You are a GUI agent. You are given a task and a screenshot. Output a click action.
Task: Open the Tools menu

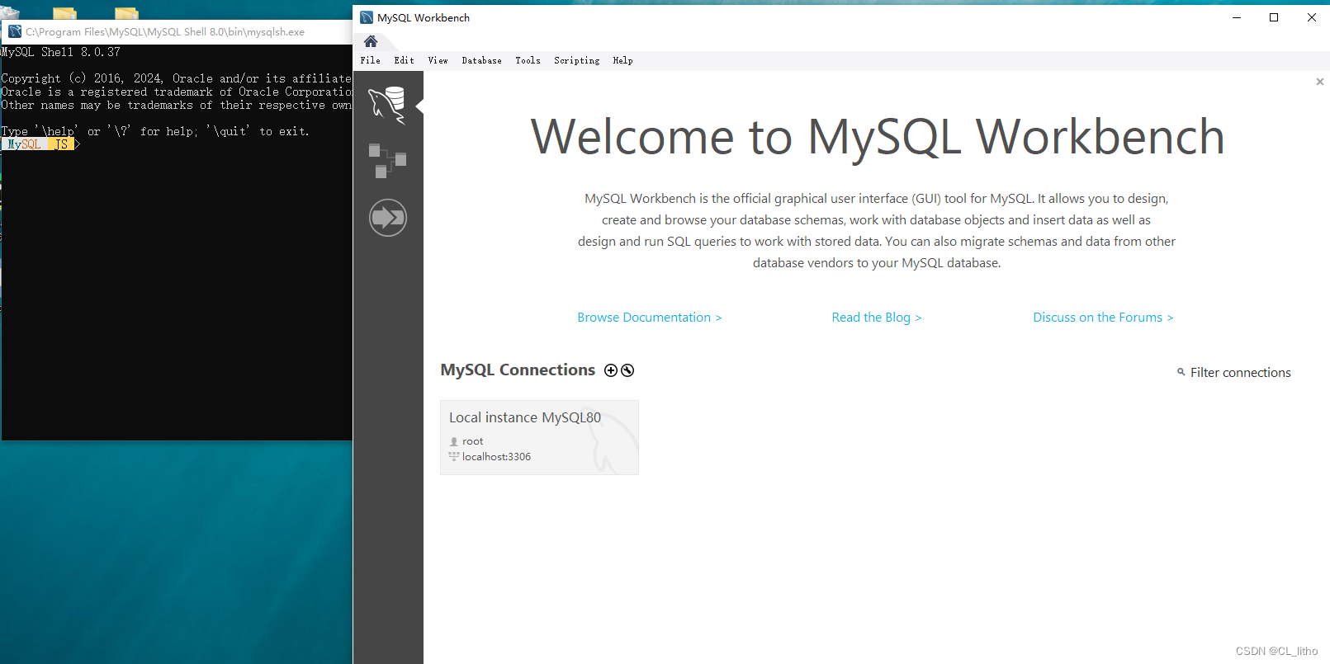coord(528,60)
